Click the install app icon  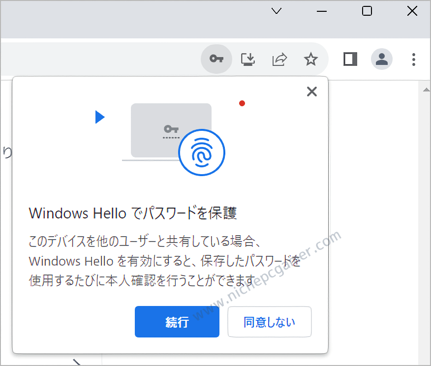click(248, 59)
